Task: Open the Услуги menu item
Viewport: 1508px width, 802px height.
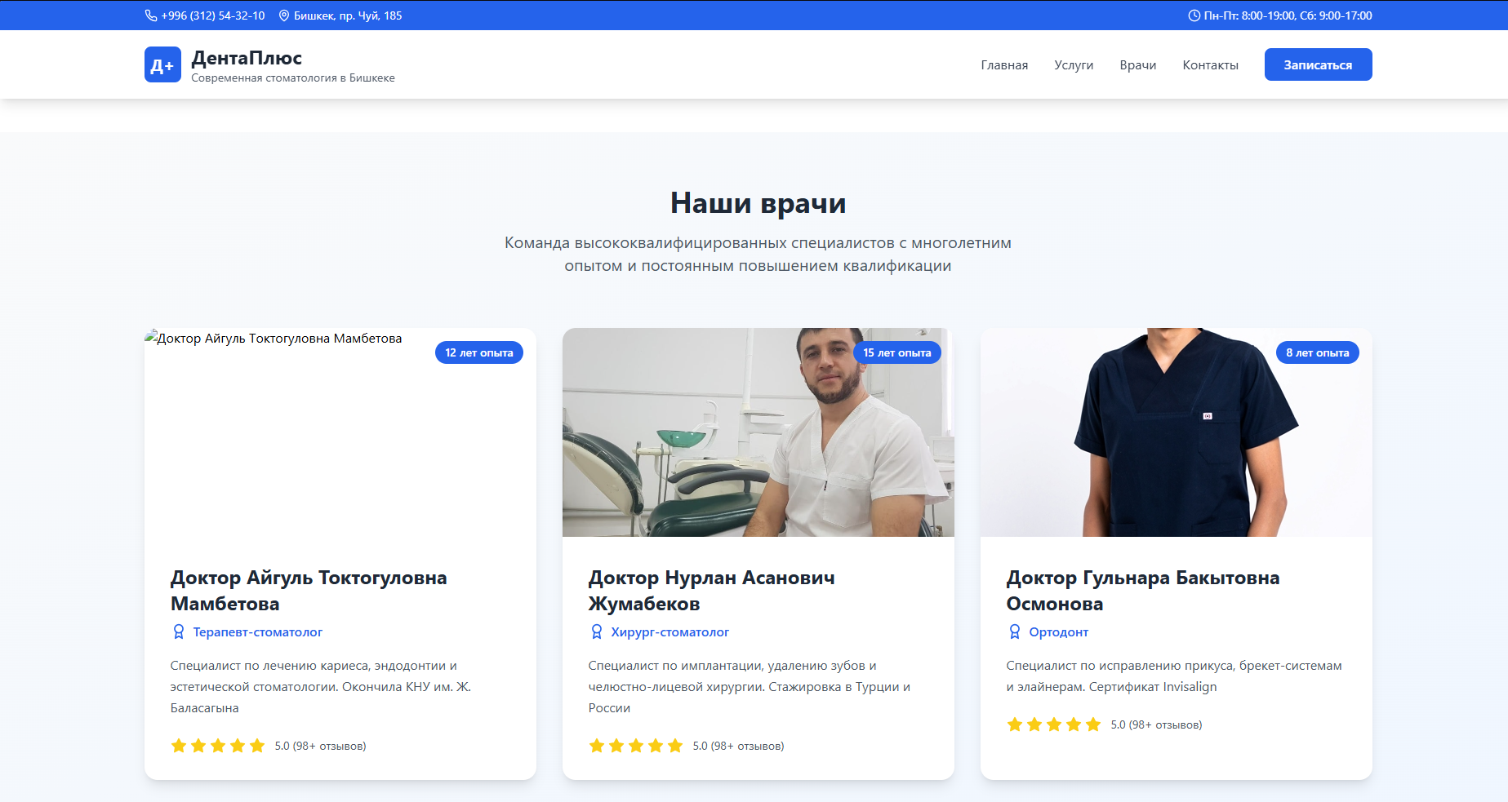Action: pyautogui.click(x=1074, y=65)
